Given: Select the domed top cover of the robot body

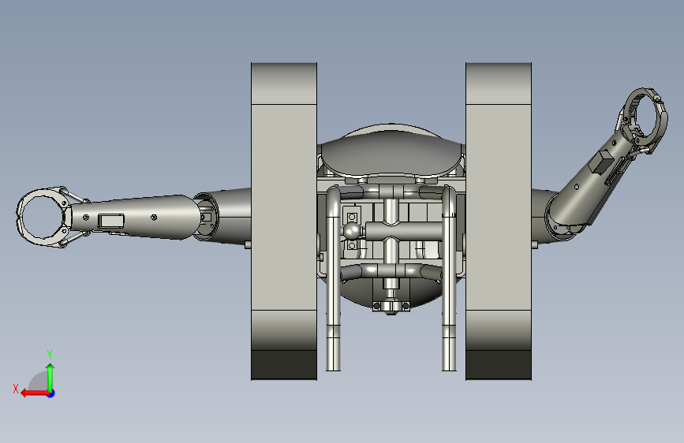Looking at the screenshot, I should [391, 154].
